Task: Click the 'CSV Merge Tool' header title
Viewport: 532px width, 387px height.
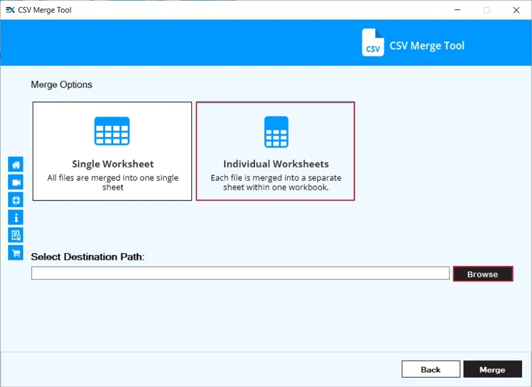Action: point(427,45)
